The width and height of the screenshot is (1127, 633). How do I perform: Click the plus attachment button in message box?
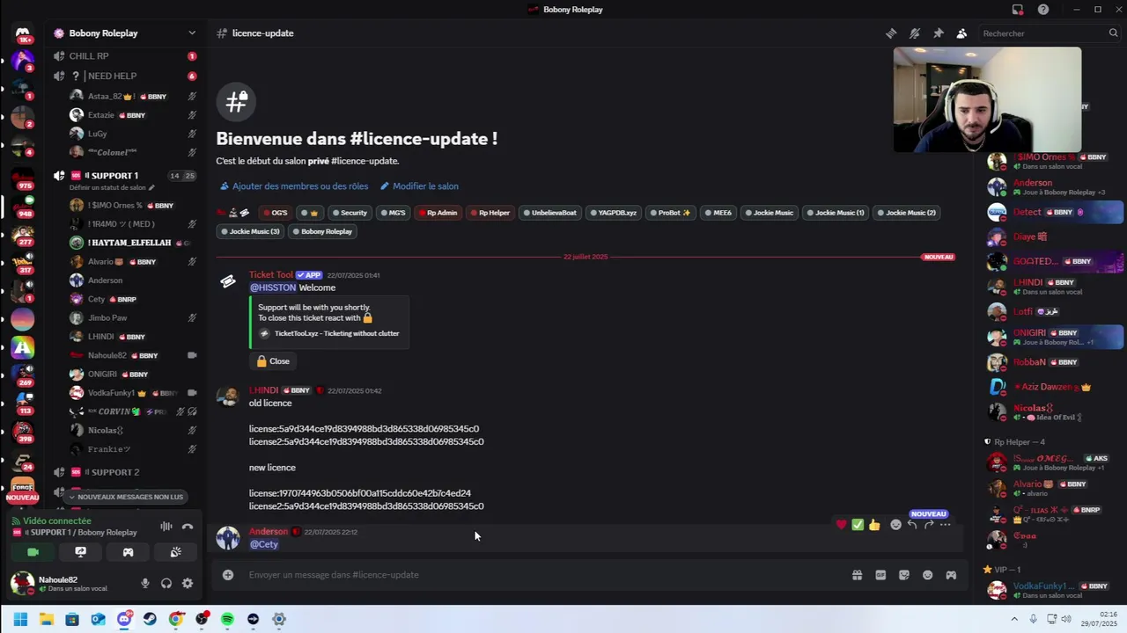(228, 575)
